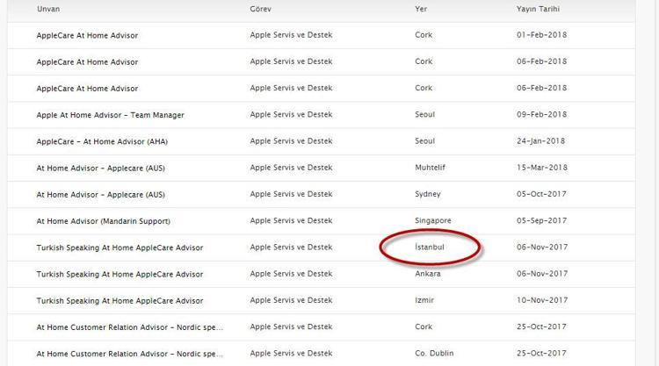Click the circled İstanbul location
Screen dimensions: 659x366
click(x=430, y=248)
